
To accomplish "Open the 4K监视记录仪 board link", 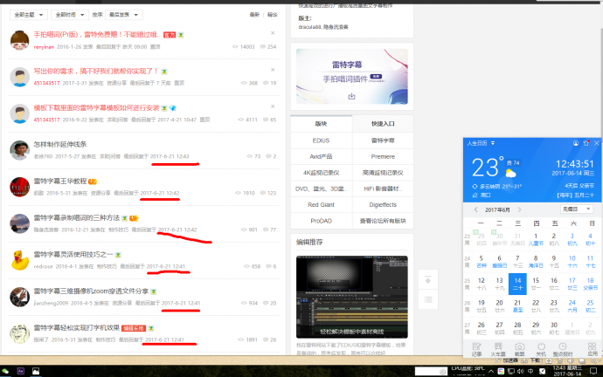I will (321, 173).
